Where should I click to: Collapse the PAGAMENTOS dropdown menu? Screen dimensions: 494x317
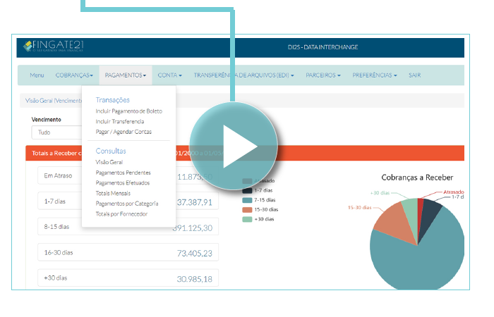(126, 75)
